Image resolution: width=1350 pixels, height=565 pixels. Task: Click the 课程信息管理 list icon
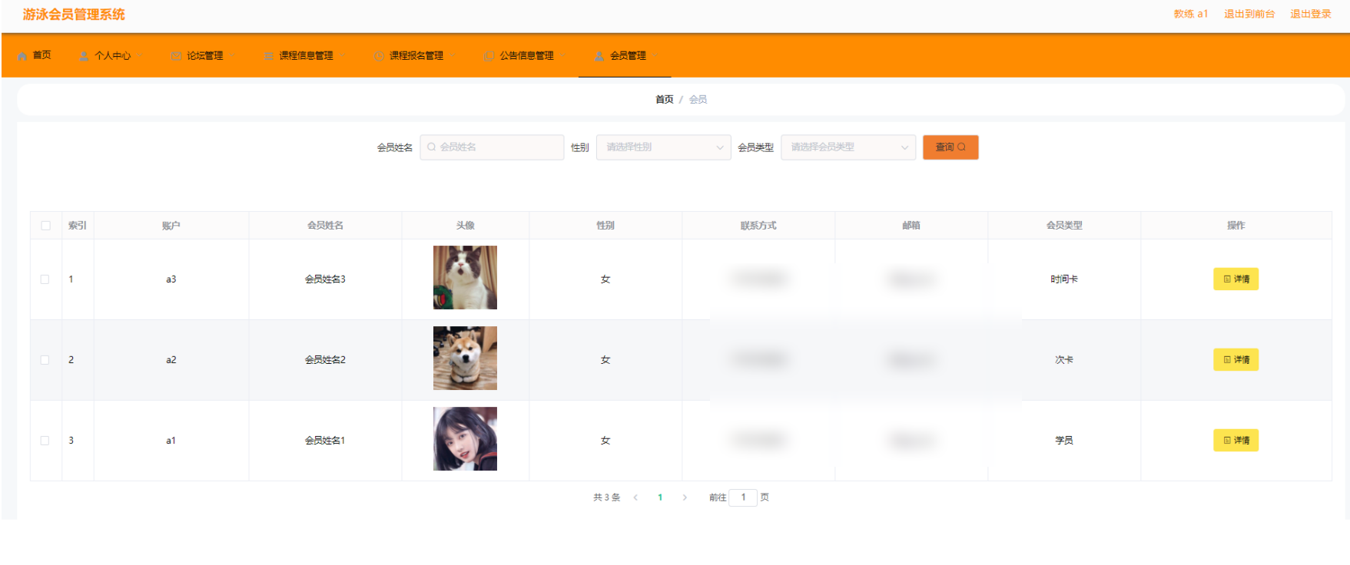268,56
